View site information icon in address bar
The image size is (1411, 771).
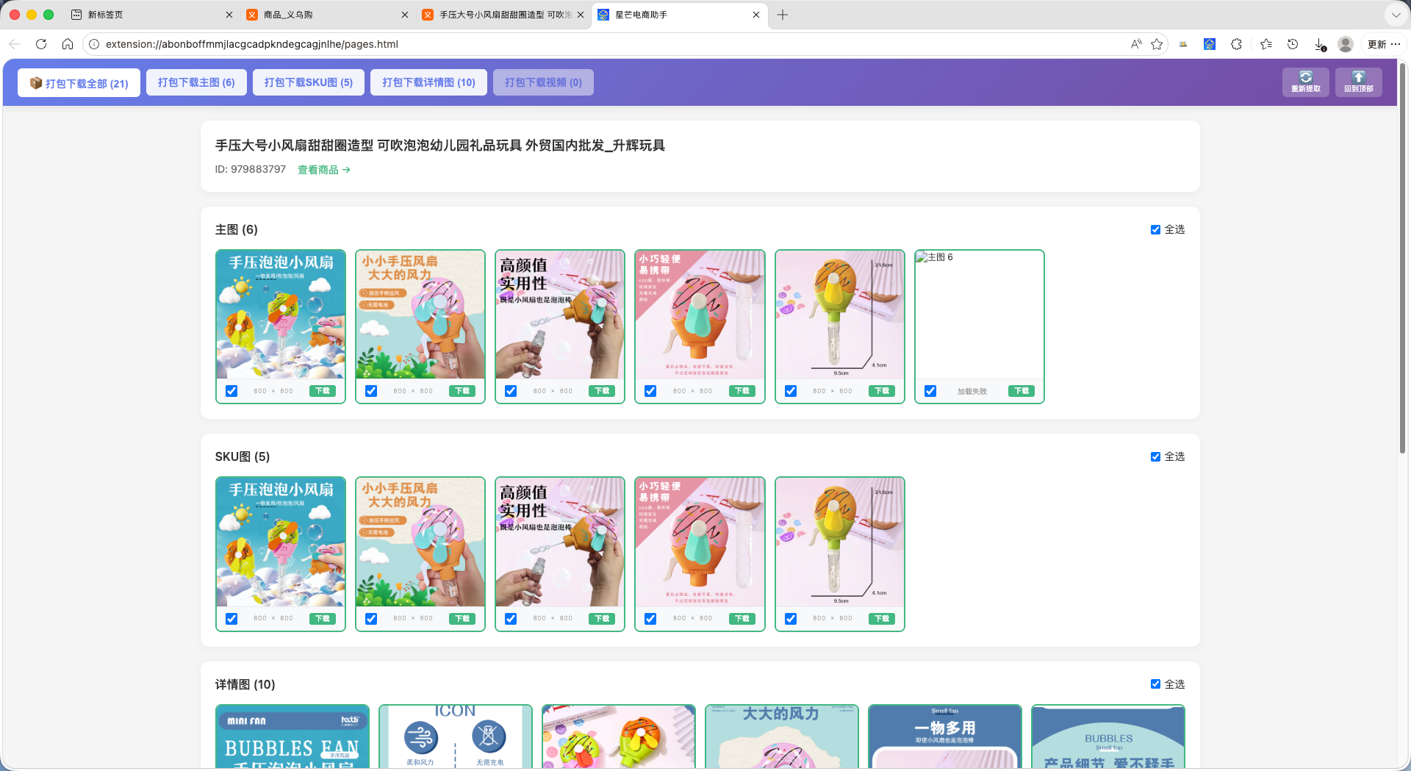pos(94,44)
